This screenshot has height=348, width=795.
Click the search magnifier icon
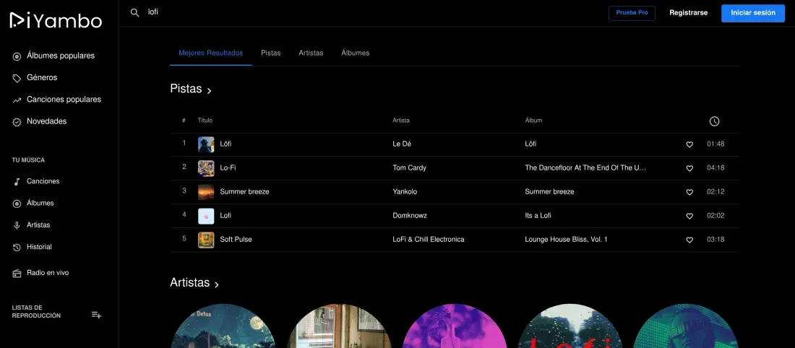coord(135,13)
